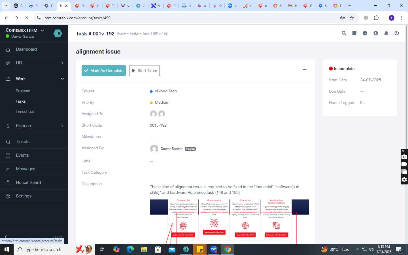408x255 pixels.
Task: Click the Home breadcrumb link
Action: click(121, 33)
